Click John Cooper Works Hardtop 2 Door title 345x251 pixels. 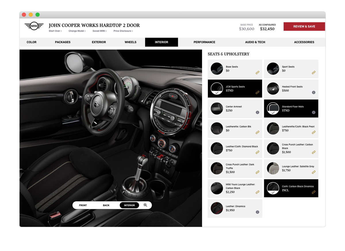pos(94,26)
